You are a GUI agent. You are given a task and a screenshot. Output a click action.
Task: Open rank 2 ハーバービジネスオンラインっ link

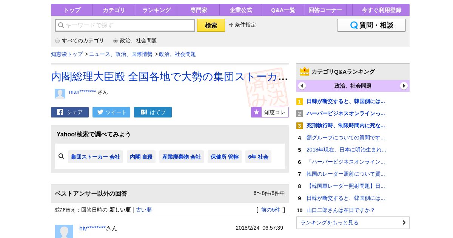point(346,113)
